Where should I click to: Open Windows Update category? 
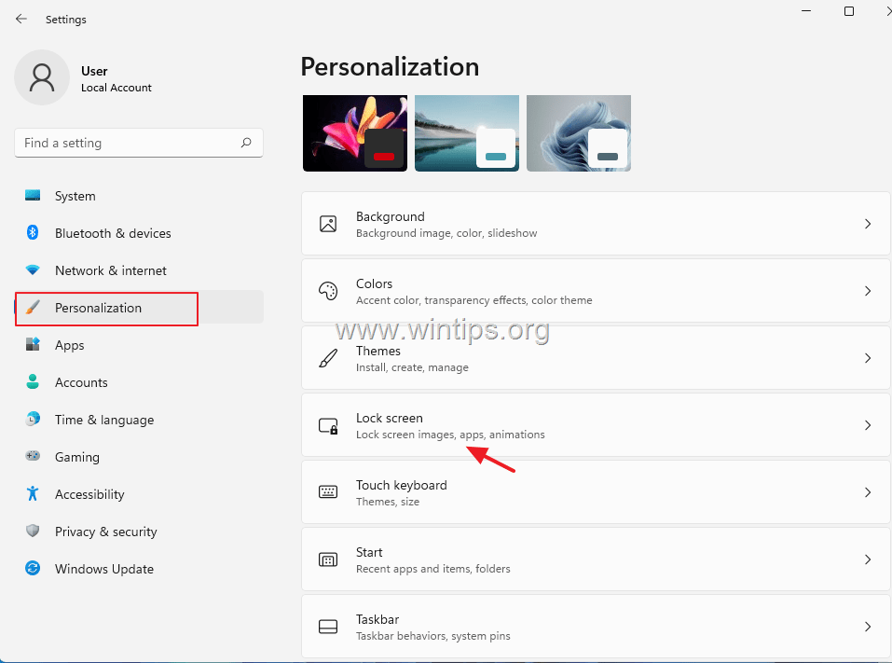click(x=139, y=569)
